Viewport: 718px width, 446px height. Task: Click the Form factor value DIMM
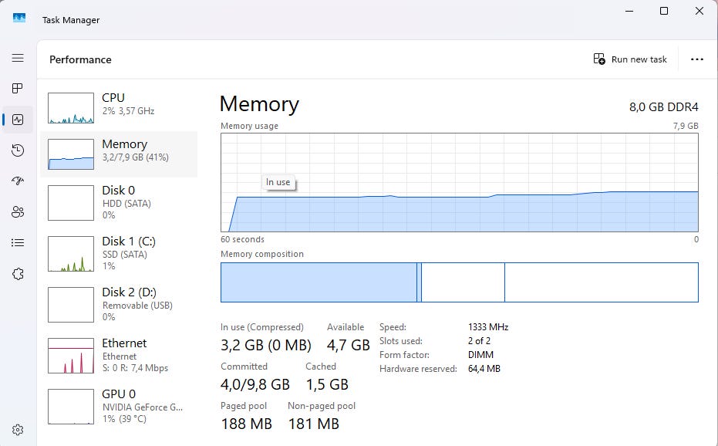coord(480,355)
